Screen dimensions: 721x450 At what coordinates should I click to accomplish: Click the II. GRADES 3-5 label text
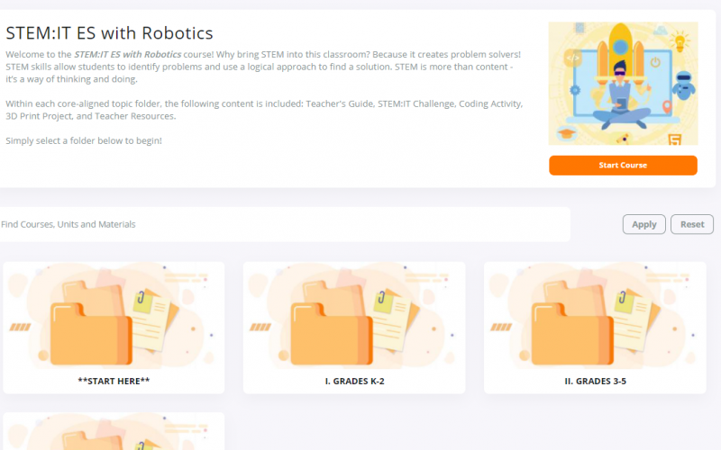tap(596, 381)
